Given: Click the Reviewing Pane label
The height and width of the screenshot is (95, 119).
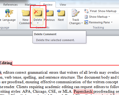Looking at the screenshot, I should (99, 22).
